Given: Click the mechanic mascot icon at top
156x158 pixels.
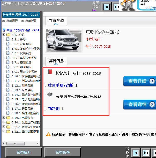Looking at the screenshot, I should pyautogui.click(x=128, y=5).
